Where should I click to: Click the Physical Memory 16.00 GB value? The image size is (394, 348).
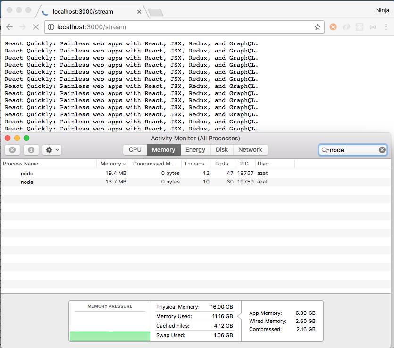pos(222,307)
